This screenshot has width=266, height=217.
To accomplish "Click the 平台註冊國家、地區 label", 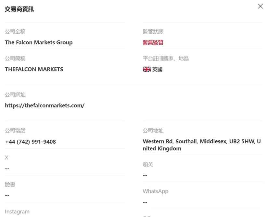I will tap(166, 59).
